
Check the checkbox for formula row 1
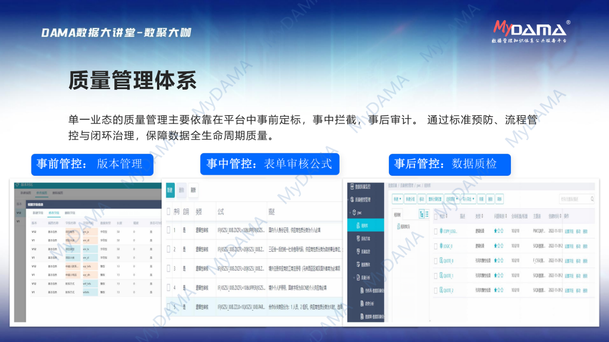point(168,230)
